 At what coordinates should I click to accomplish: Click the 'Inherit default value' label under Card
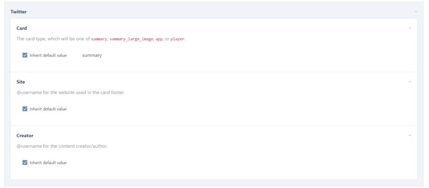(48, 55)
